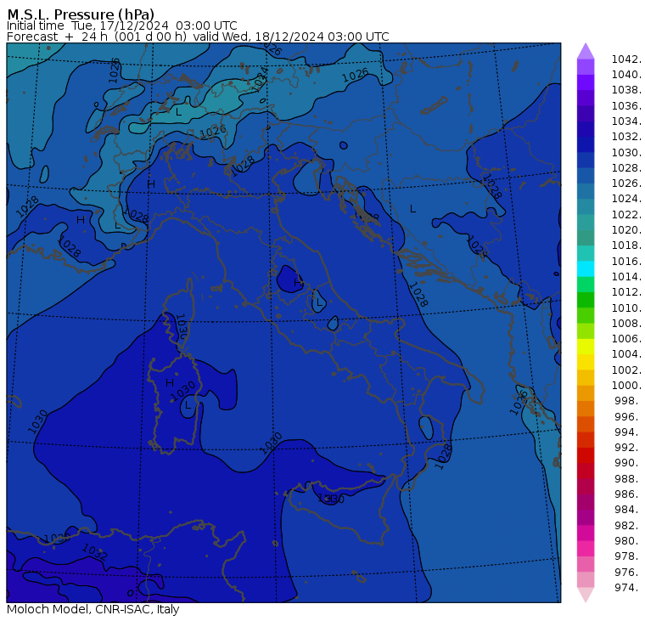Click the '1030' contour label over Sicily

pos(331,499)
